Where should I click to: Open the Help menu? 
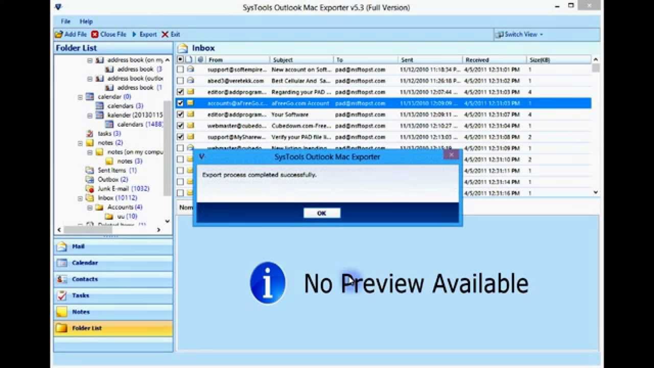pyautogui.click(x=86, y=21)
